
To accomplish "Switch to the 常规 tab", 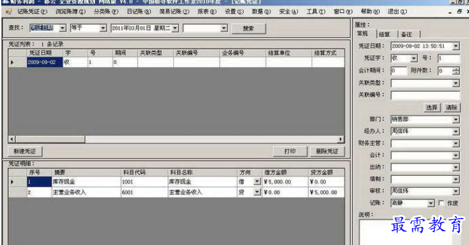I will 364,34.
